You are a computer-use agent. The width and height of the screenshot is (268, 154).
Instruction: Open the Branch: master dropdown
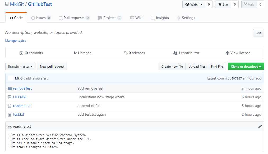click(20, 66)
